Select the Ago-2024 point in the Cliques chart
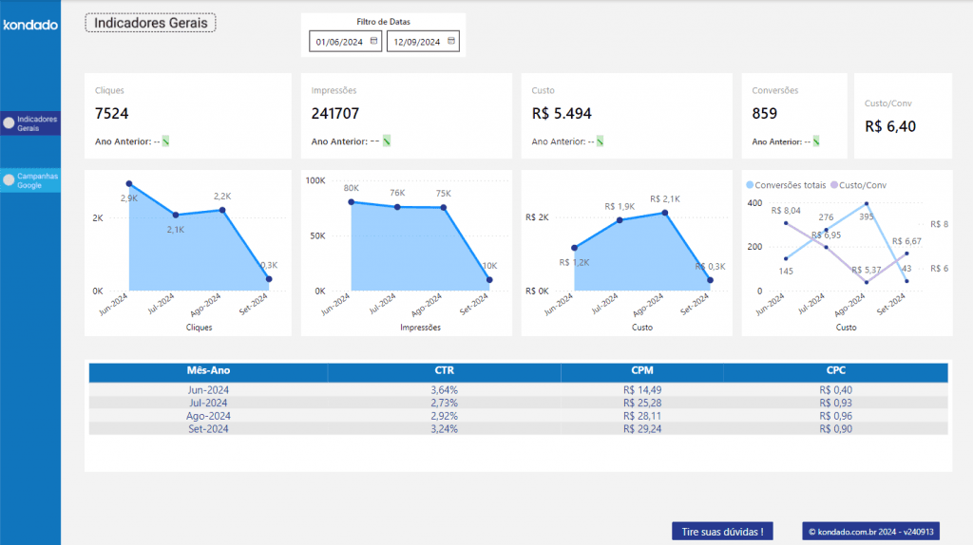 [x=222, y=210]
